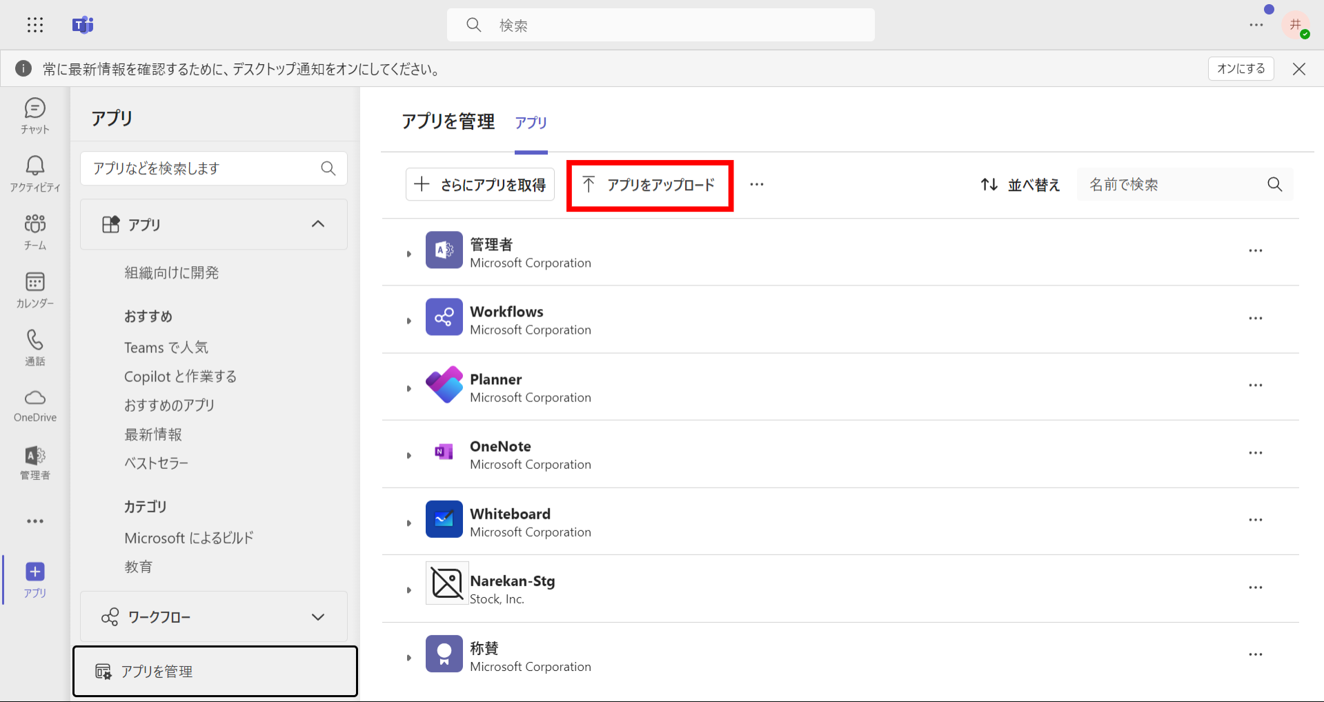
Task: Open 教育 category
Action: click(138, 567)
